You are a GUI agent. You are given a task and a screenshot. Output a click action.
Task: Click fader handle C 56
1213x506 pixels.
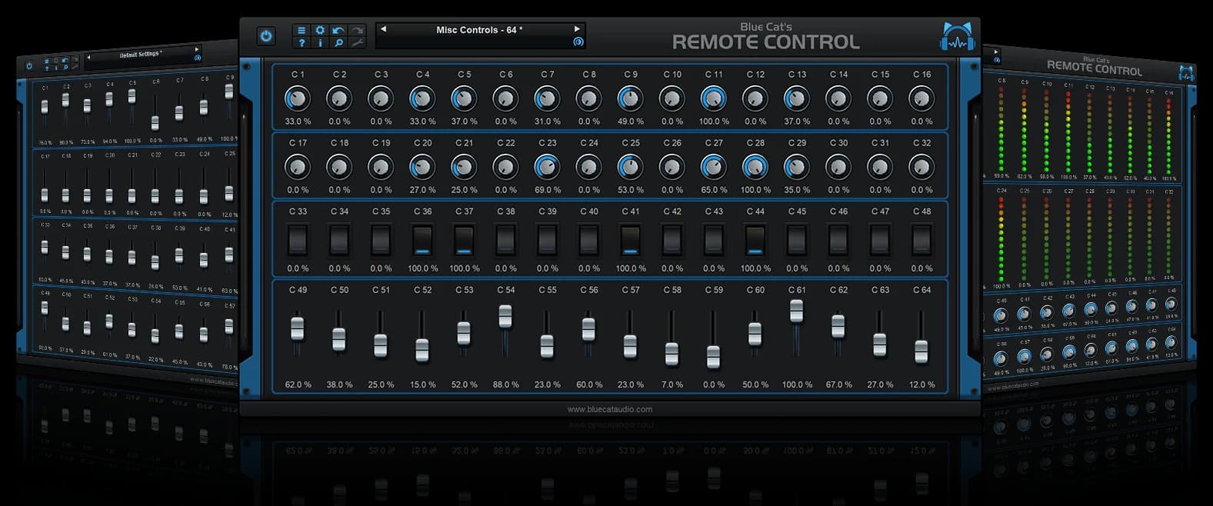588,329
